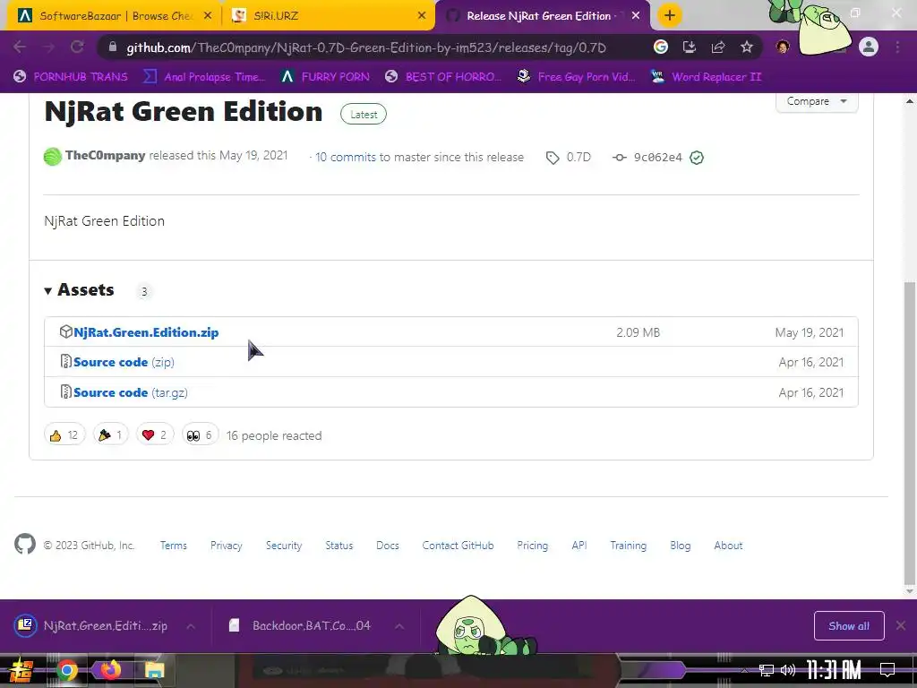The image size is (917, 688).
Task: Open Chrome from the taskbar
Action: tap(66, 670)
